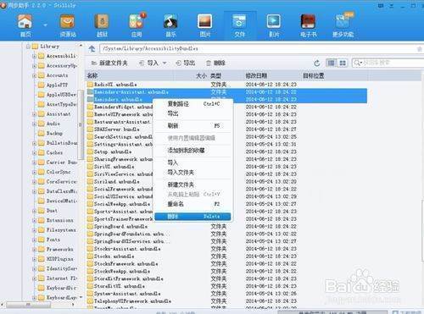Open 更多功能 more functions
The height and width of the screenshot is (314, 424).
(x=343, y=26)
